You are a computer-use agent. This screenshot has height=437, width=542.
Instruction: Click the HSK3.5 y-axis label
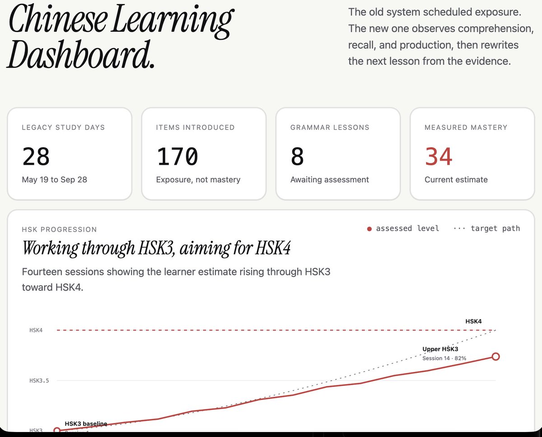click(x=39, y=381)
